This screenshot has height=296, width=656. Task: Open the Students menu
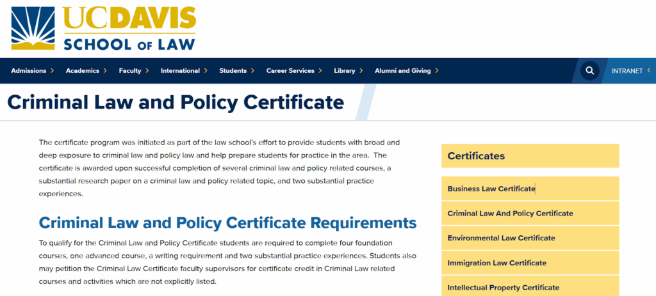click(x=233, y=70)
